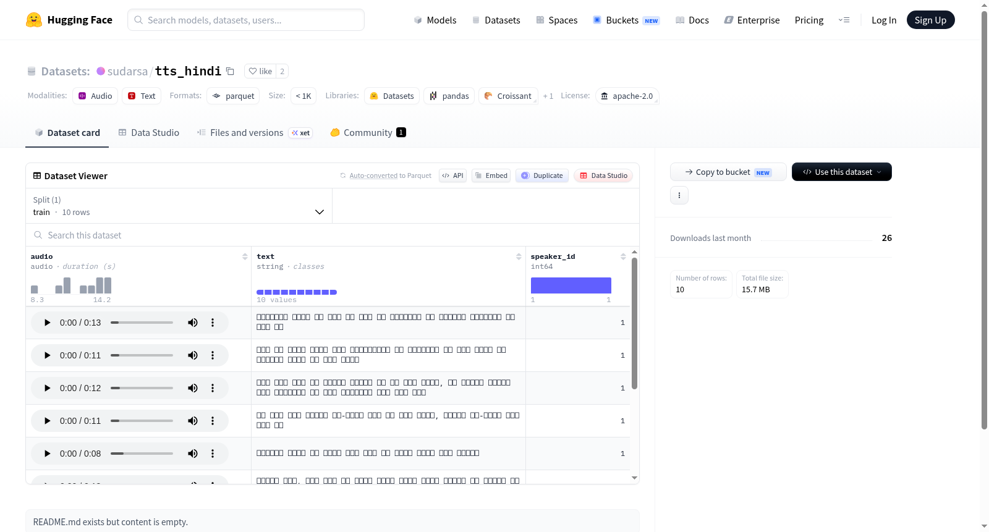Switch to the Data Studio tab
989x532 pixels.
[x=149, y=133]
